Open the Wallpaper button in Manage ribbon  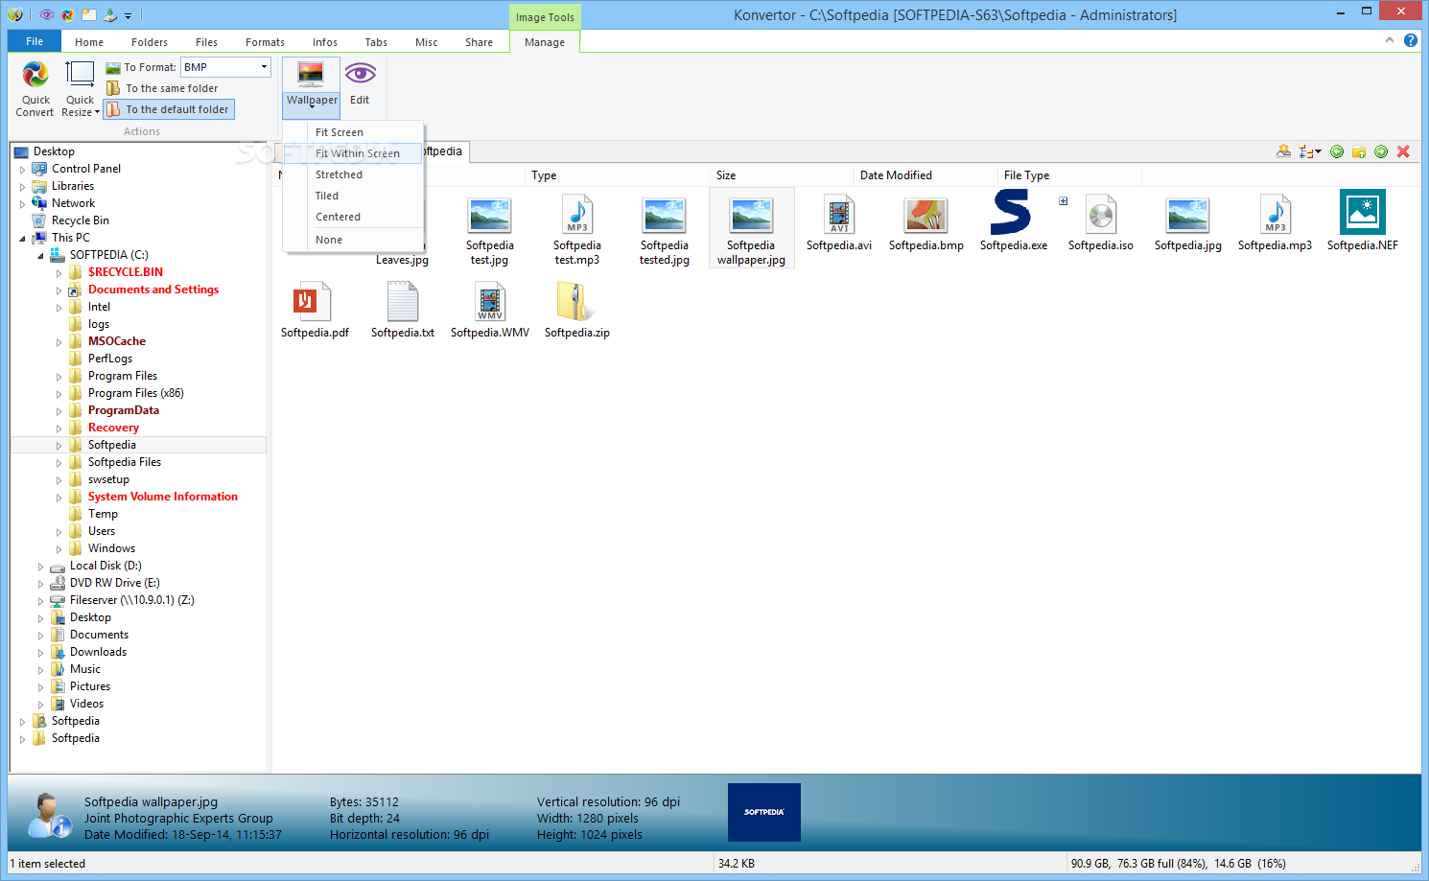tap(311, 86)
